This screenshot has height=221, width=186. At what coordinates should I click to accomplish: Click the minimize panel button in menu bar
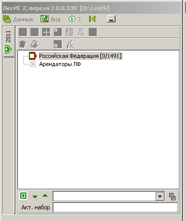[111, 19]
